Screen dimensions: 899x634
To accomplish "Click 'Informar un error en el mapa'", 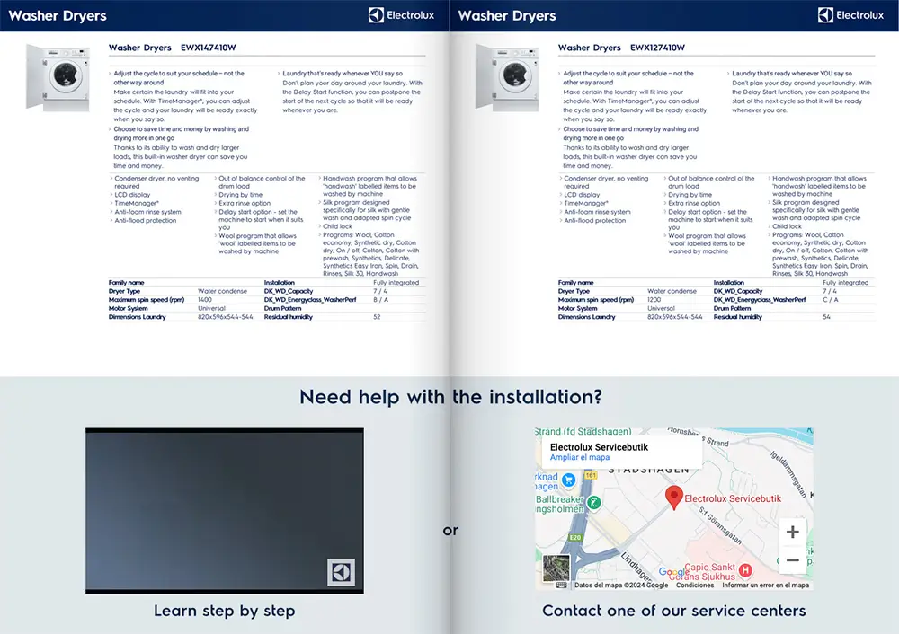I will tap(765, 586).
